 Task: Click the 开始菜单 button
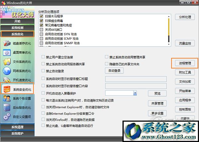pyautogui.click(x=185, y=91)
